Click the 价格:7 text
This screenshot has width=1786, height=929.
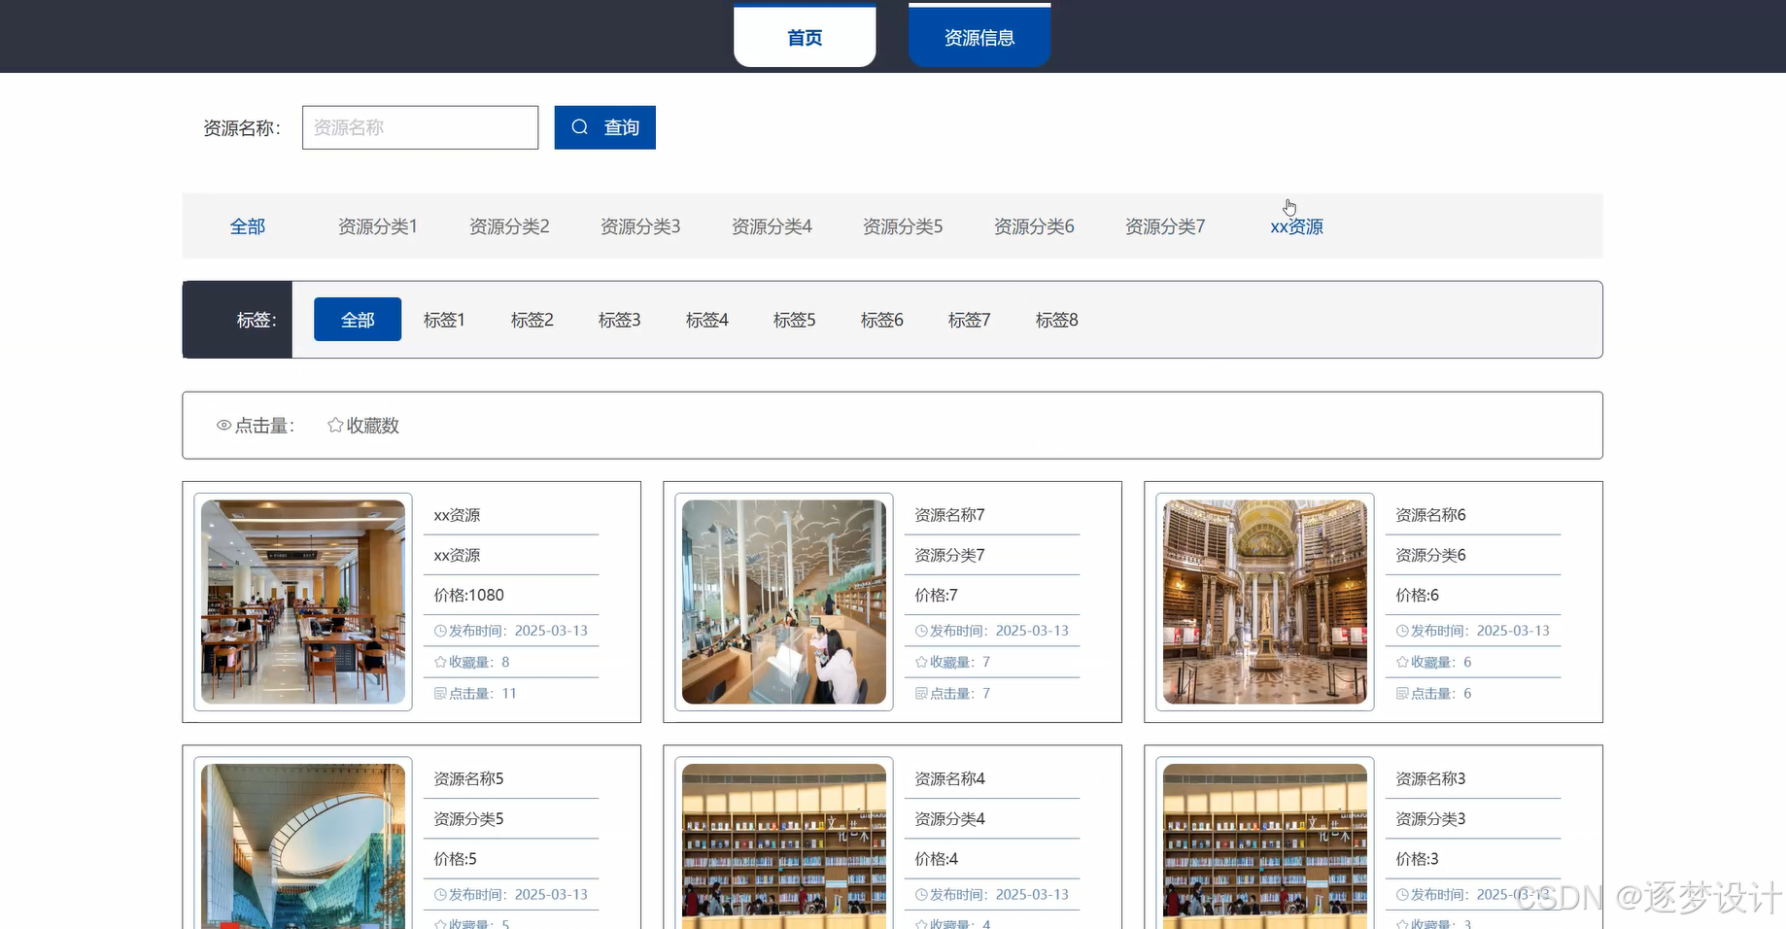click(x=936, y=595)
